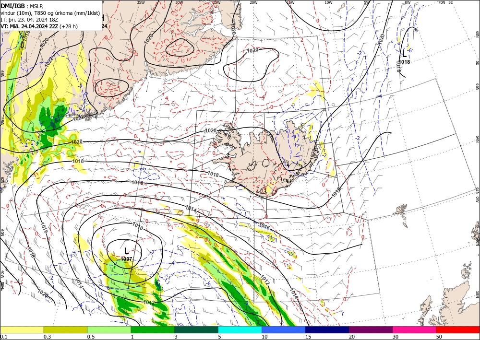Click the "35W" longitude label
This screenshot has height=340, width=480.
(x=141, y=2)
